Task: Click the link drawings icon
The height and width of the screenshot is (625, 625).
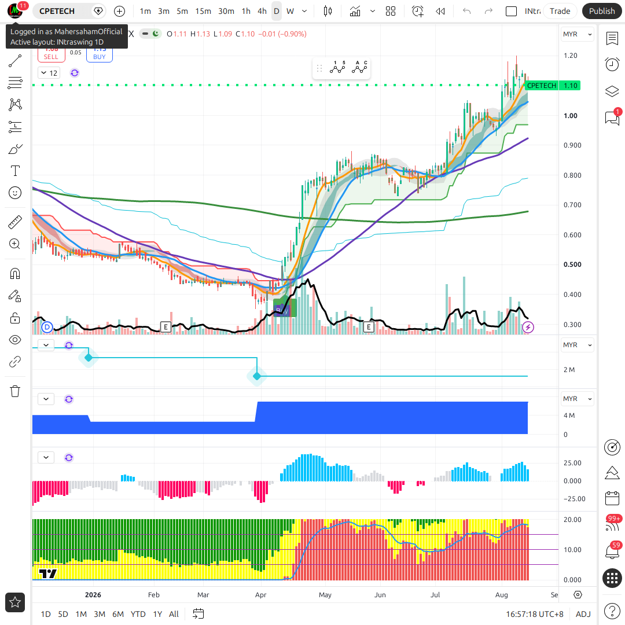Action: tap(15, 362)
